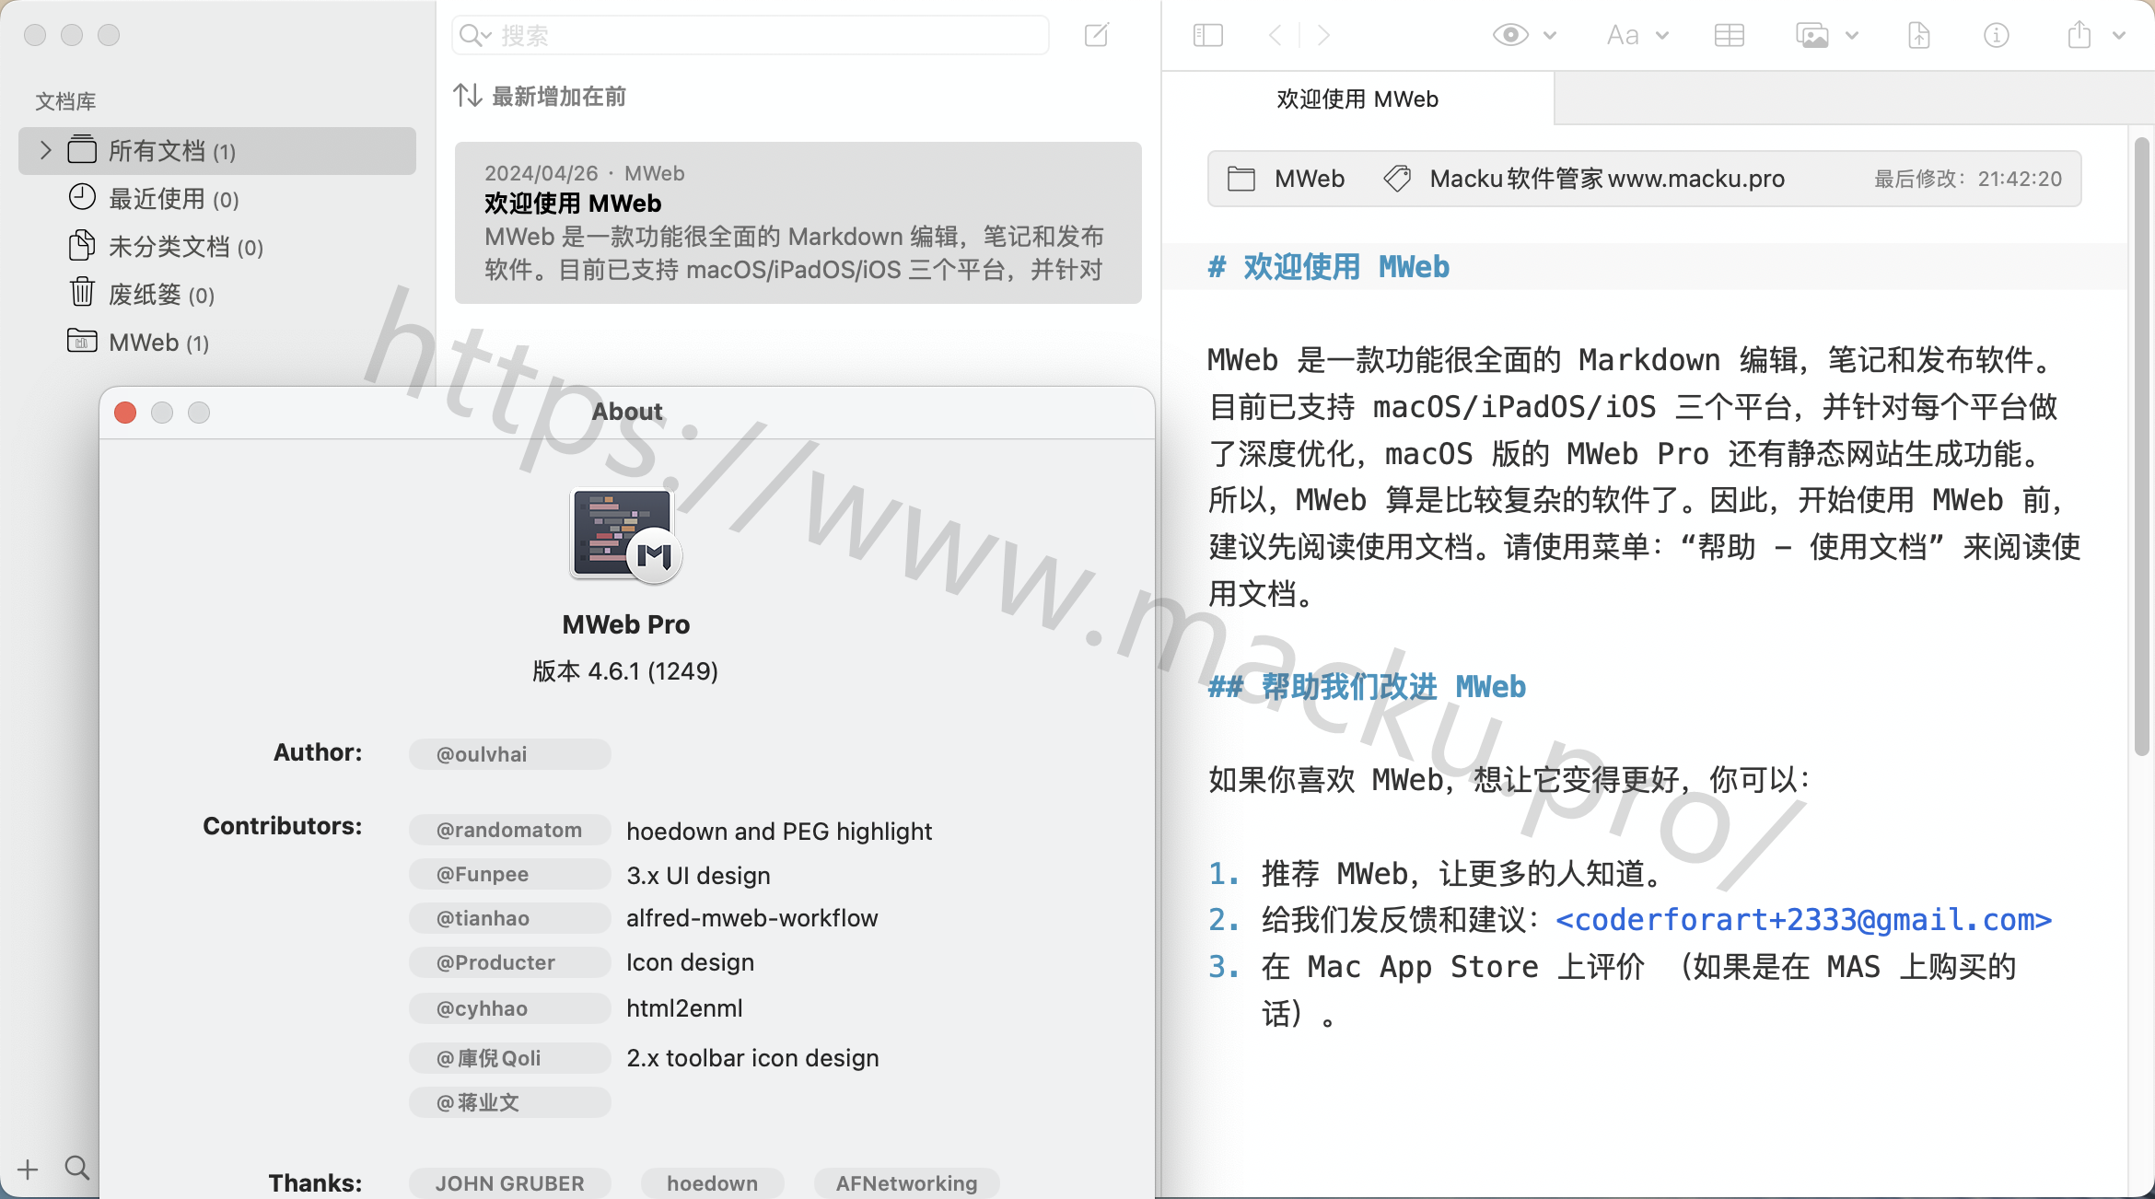Click the trash bin icon beside 废纸篓
This screenshot has width=2155, height=1199.
[82, 292]
